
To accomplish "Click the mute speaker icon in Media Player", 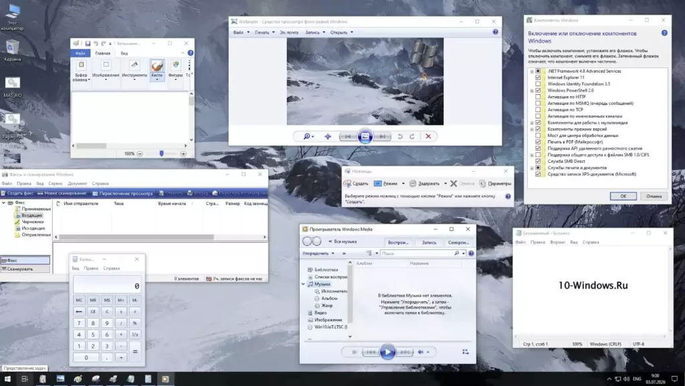I will coord(421,352).
